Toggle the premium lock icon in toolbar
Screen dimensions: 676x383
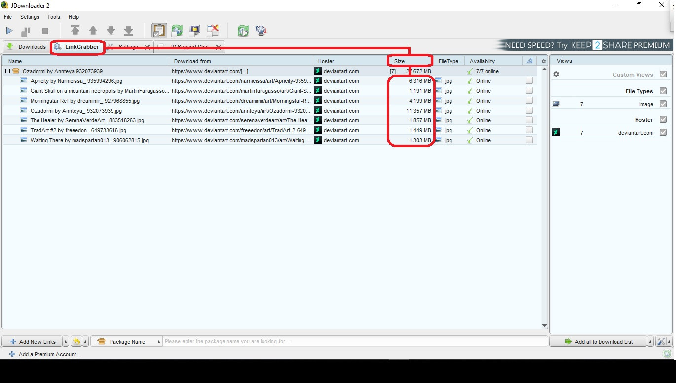pyautogui.click(x=194, y=31)
